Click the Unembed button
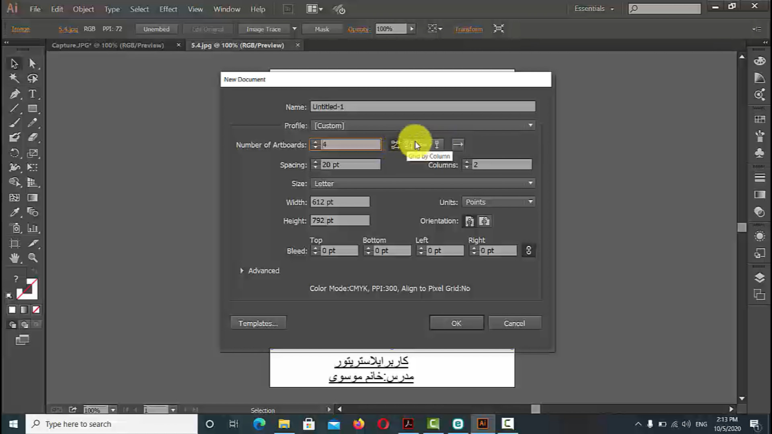The width and height of the screenshot is (772, 434). click(x=156, y=29)
